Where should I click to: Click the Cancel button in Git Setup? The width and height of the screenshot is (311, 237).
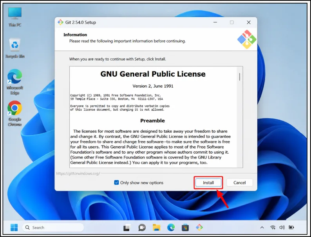click(239, 183)
